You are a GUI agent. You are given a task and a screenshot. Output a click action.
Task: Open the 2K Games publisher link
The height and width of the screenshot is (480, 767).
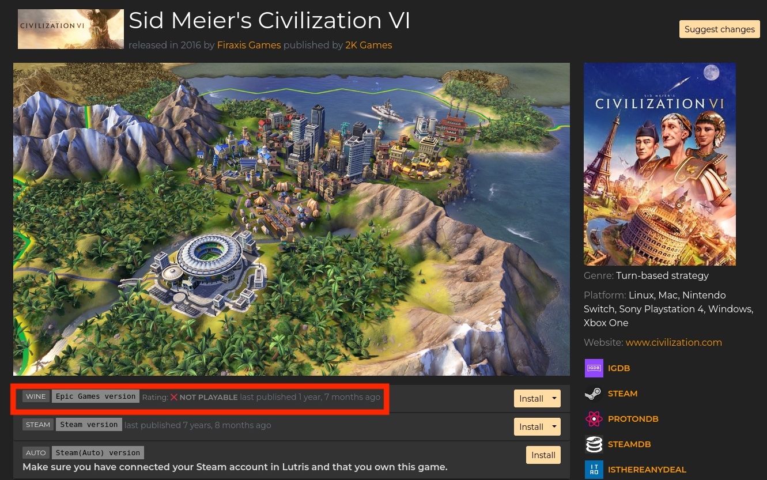pos(369,45)
